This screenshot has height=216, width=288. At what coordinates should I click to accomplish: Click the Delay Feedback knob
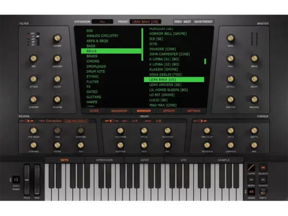(168, 131)
